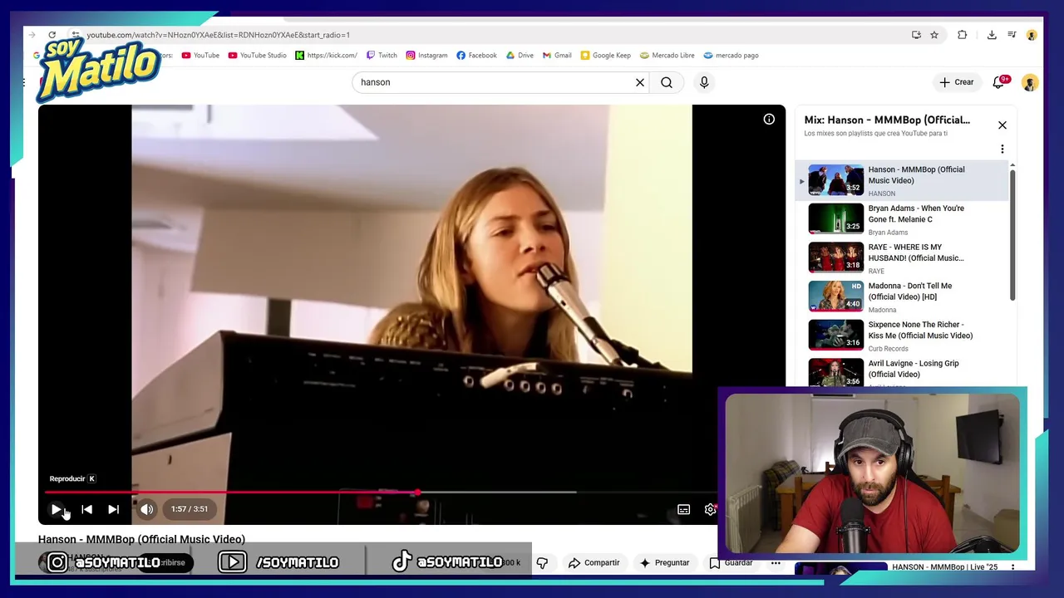Click the browser address bar URL
This screenshot has height=598, width=1064.
click(x=219, y=35)
